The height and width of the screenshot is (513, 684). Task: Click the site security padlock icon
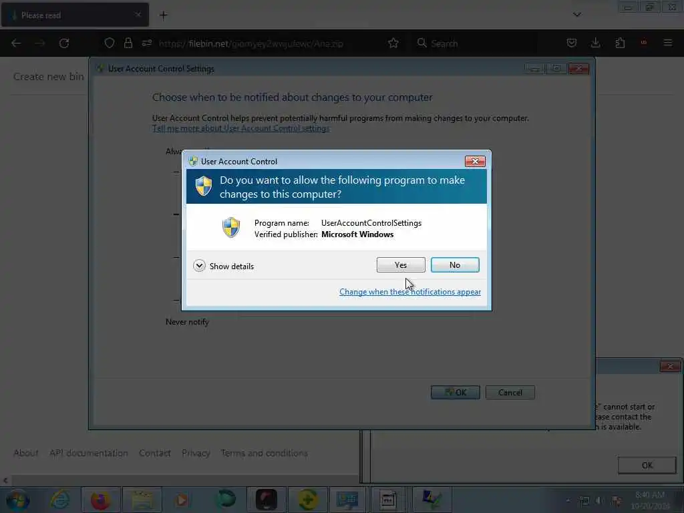128,43
